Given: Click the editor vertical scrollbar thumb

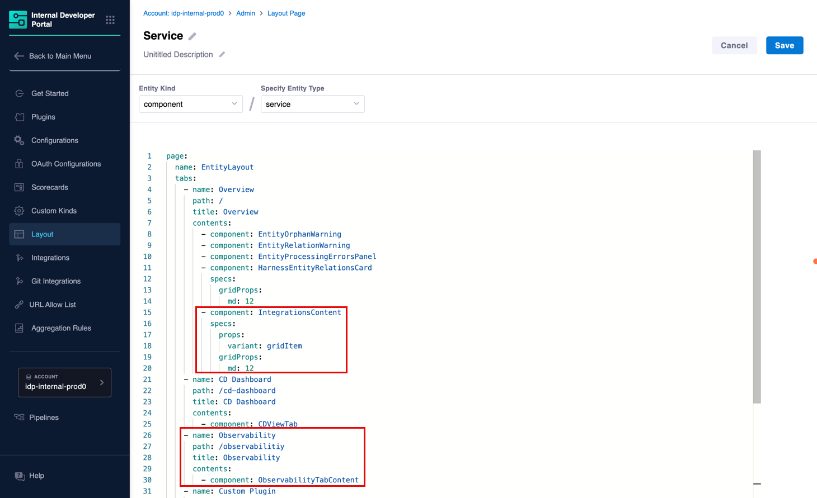Looking at the screenshot, I should pyautogui.click(x=757, y=277).
